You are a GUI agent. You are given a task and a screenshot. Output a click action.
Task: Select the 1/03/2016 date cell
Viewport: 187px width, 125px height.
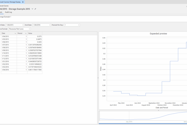click(x=9, y=67)
